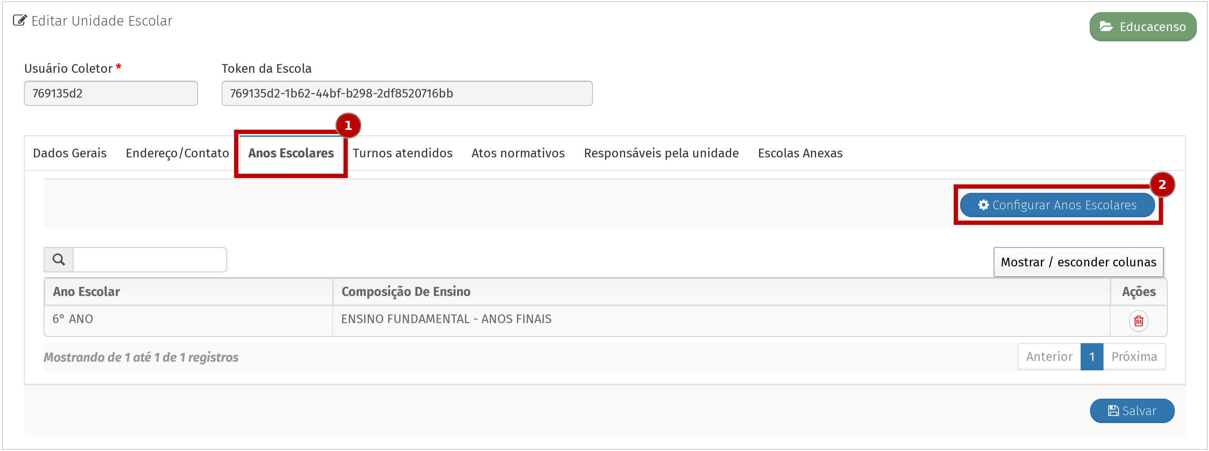Open the Educacenso folder button
Viewport: 1209px width, 451px height.
pos(1142,27)
